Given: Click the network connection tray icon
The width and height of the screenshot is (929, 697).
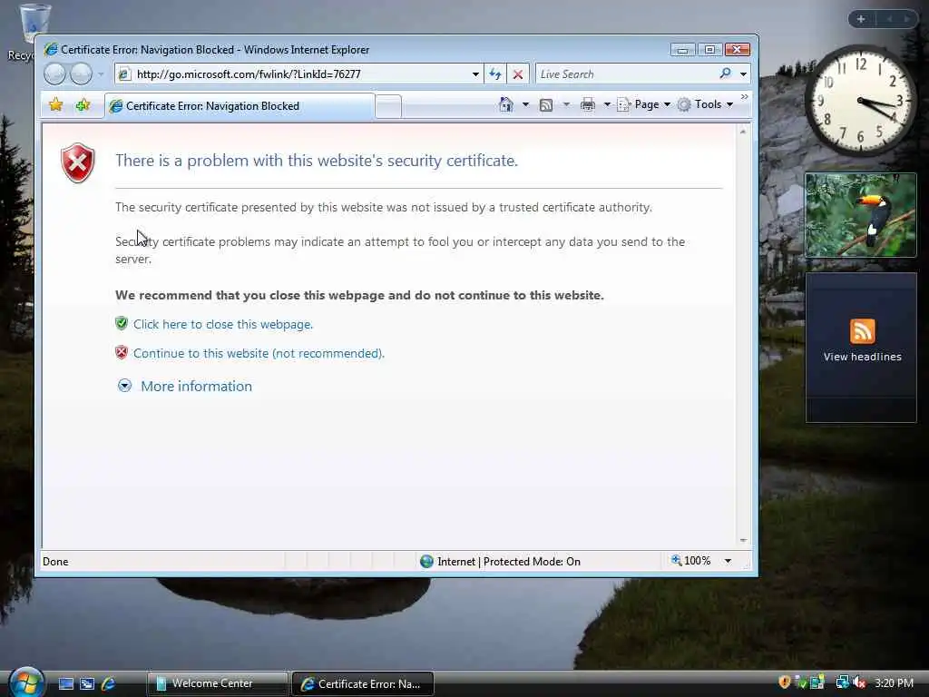Looking at the screenshot, I should (842, 682).
